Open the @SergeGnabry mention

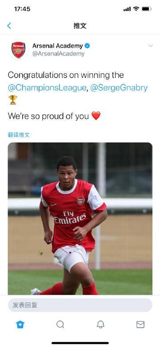click(x=119, y=88)
